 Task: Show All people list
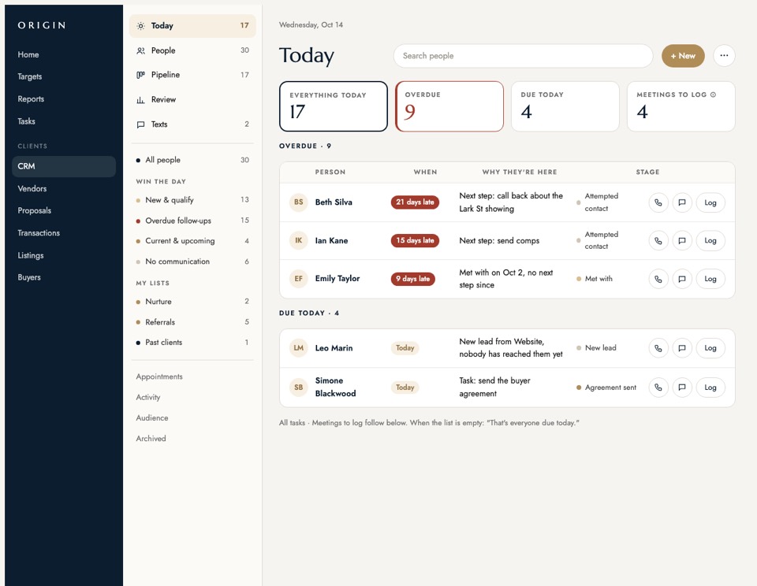[x=192, y=160]
